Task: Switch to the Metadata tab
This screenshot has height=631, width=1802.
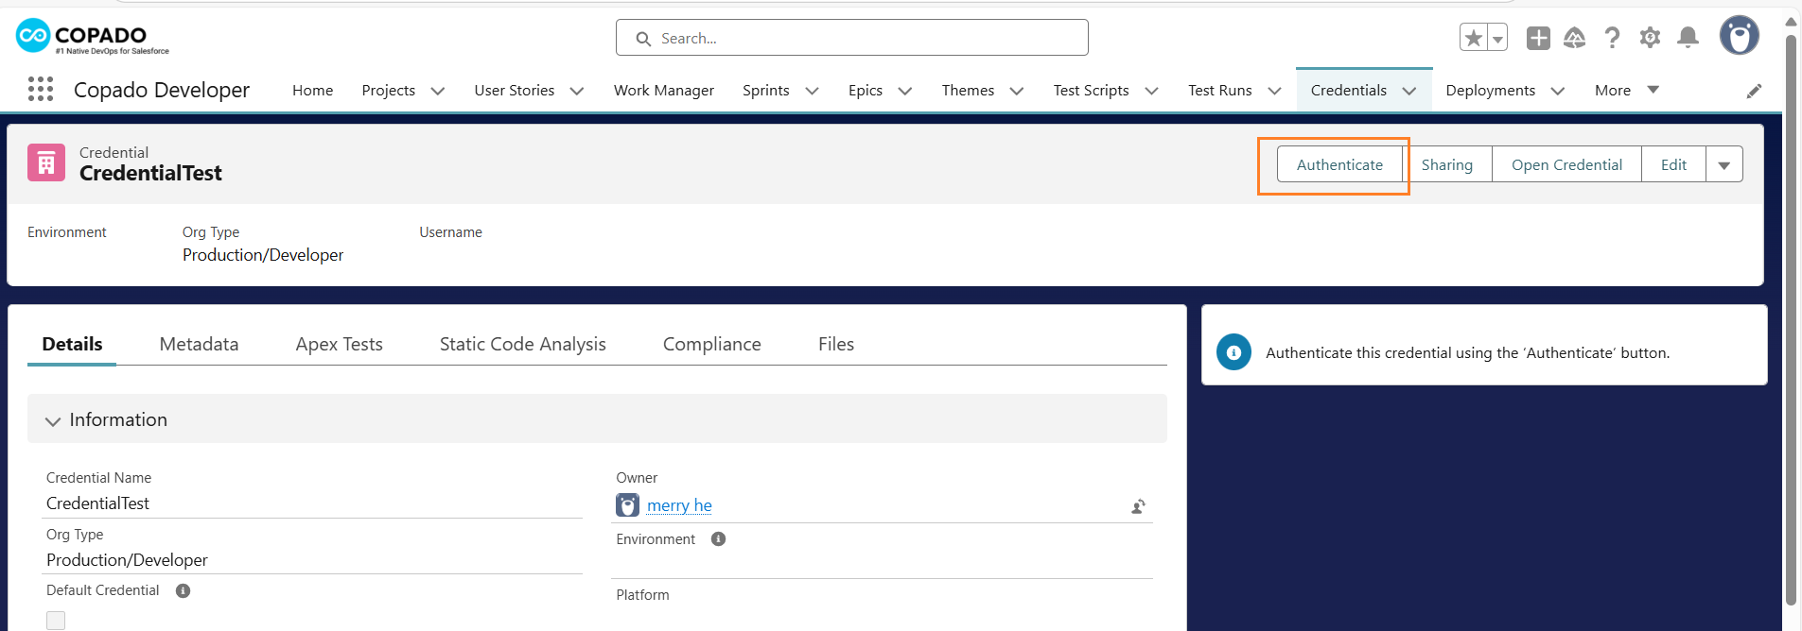Action: click(x=199, y=345)
